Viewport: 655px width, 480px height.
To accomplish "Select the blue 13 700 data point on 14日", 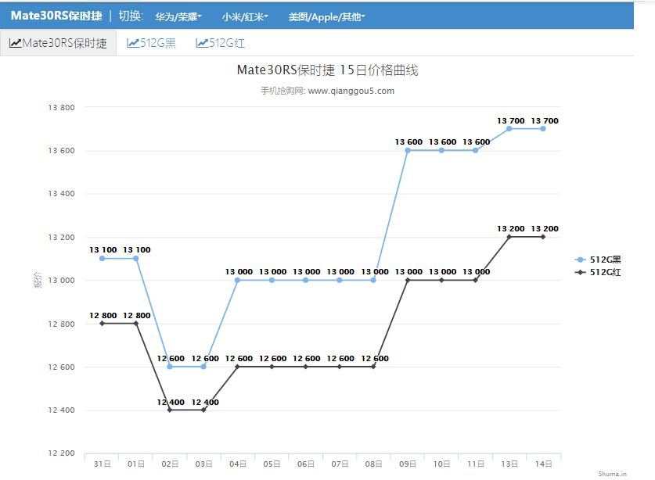I will coord(542,127).
